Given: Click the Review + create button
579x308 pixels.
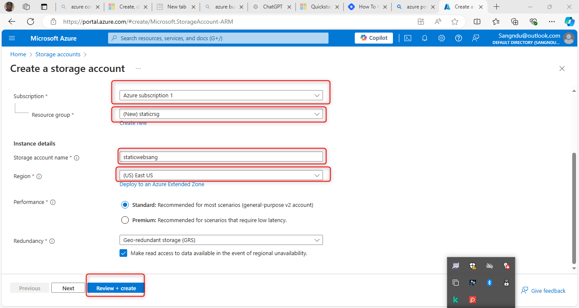Looking at the screenshot, I should (116, 288).
